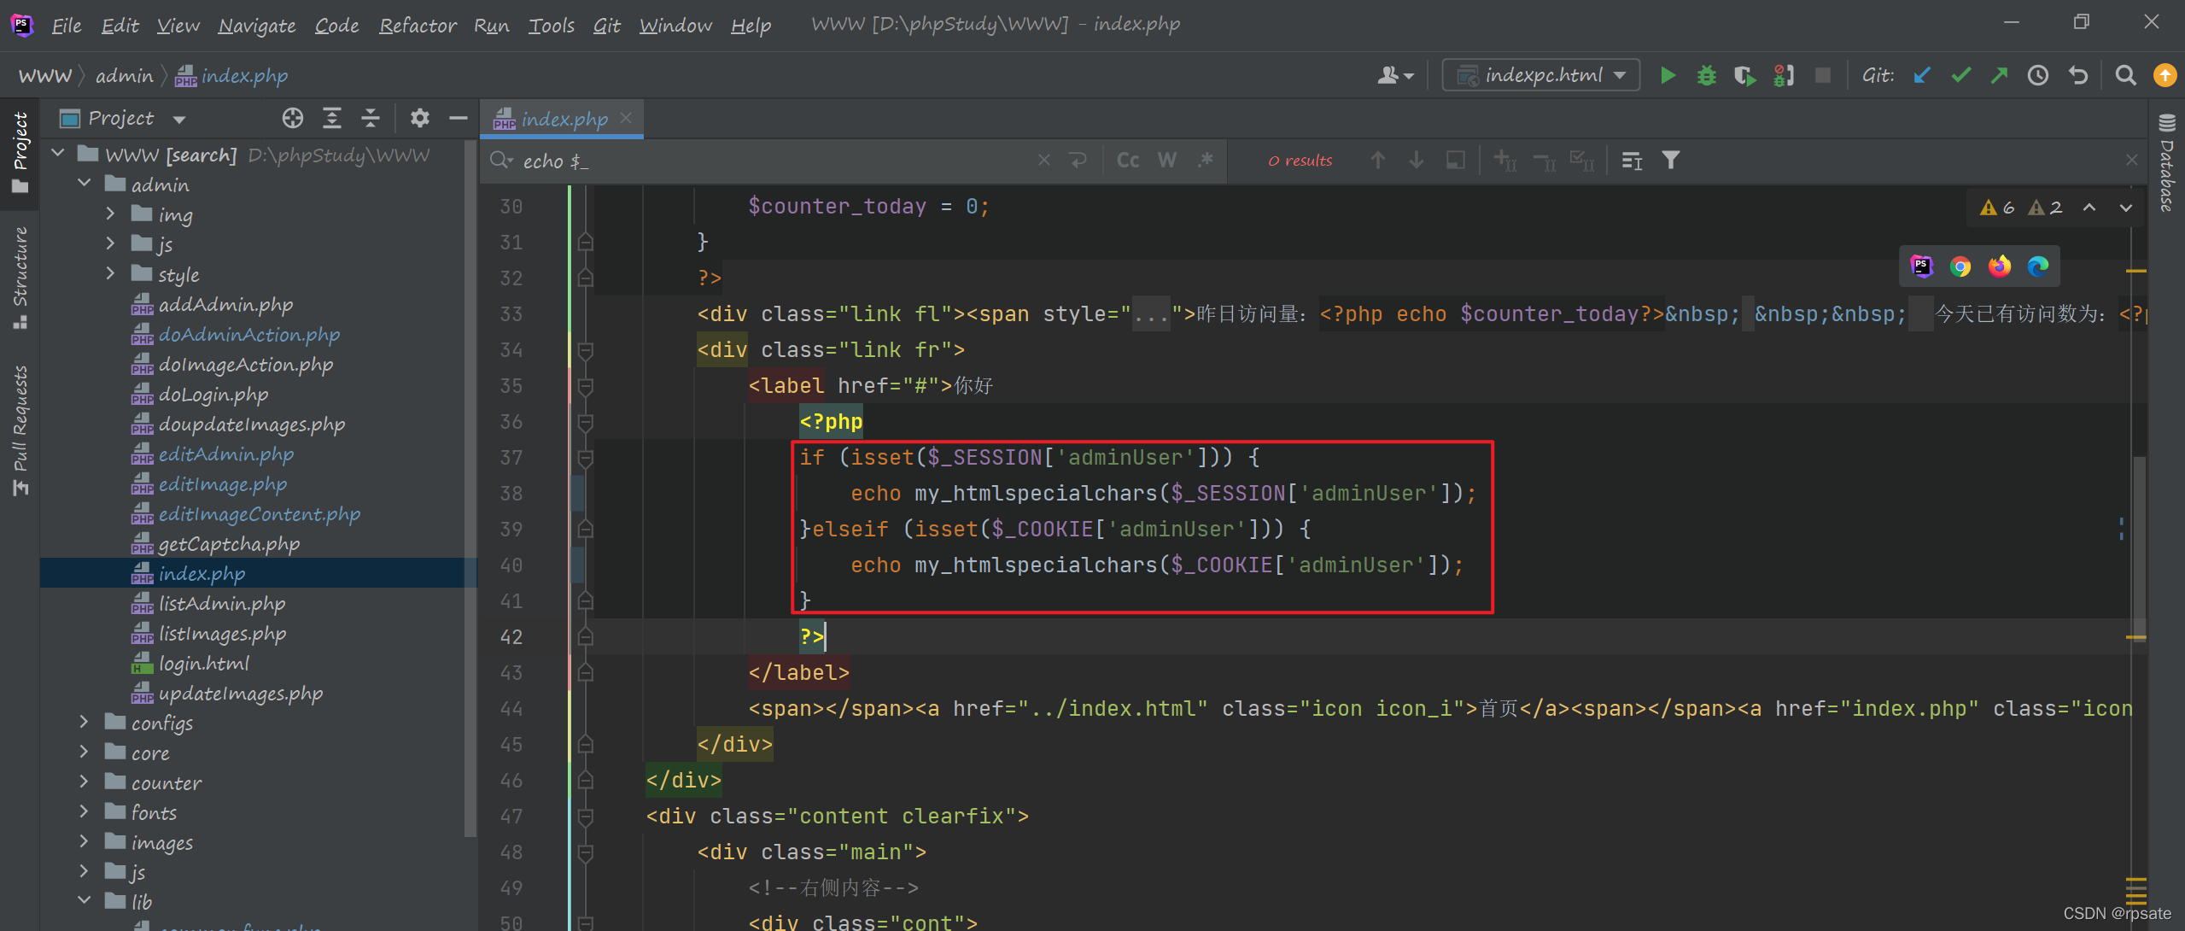
Task: Click the warnings inspection indicator
Action: pos(2020,208)
